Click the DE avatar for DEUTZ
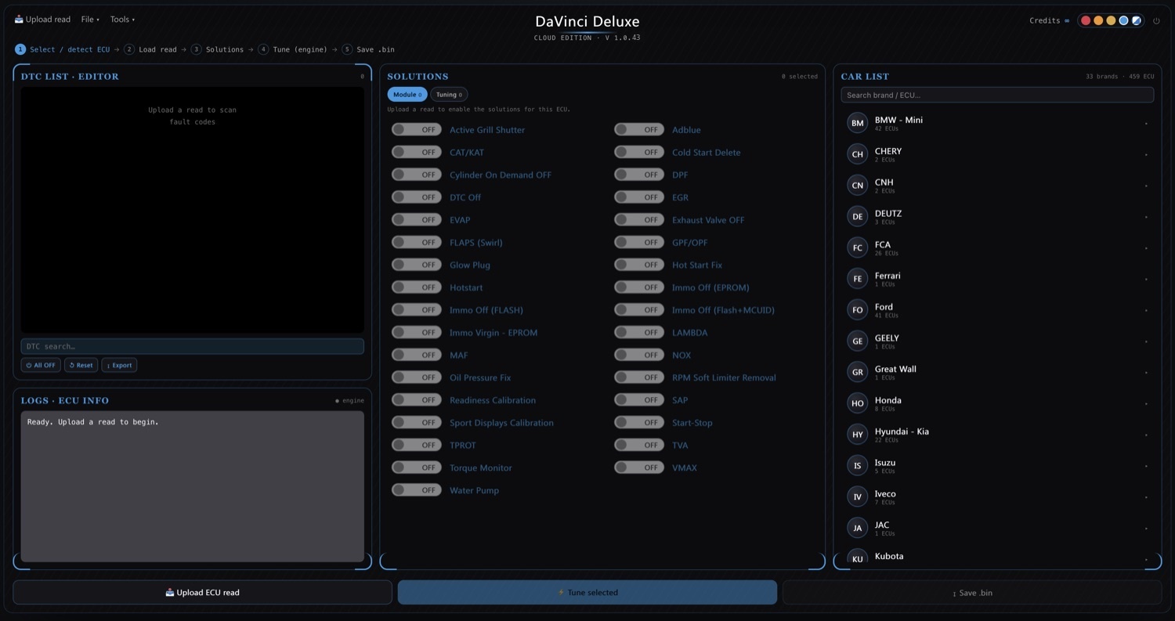Viewport: 1175px width, 621px height. [858, 216]
